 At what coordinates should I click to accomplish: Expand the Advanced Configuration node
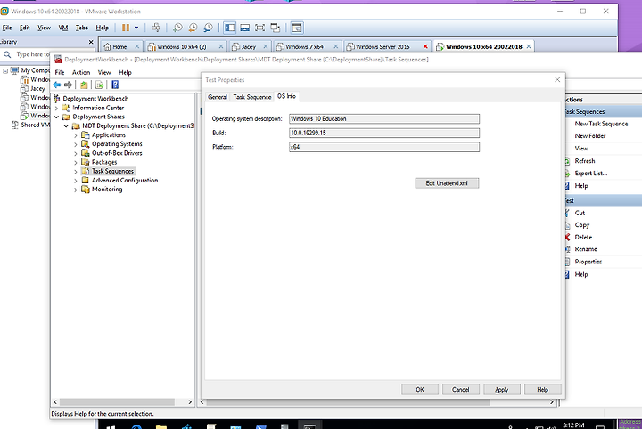pos(76,180)
